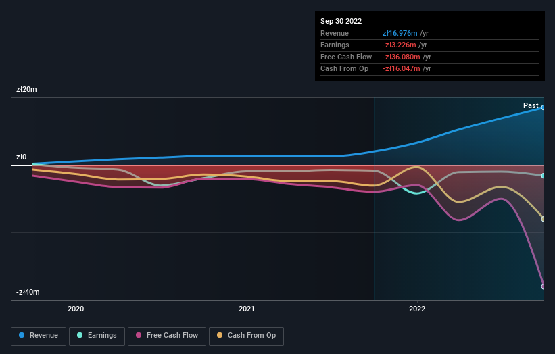The height and width of the screenshot is (354, 555).
Task: Click the zł16.976m revenue value
Action: pos(400,33)
